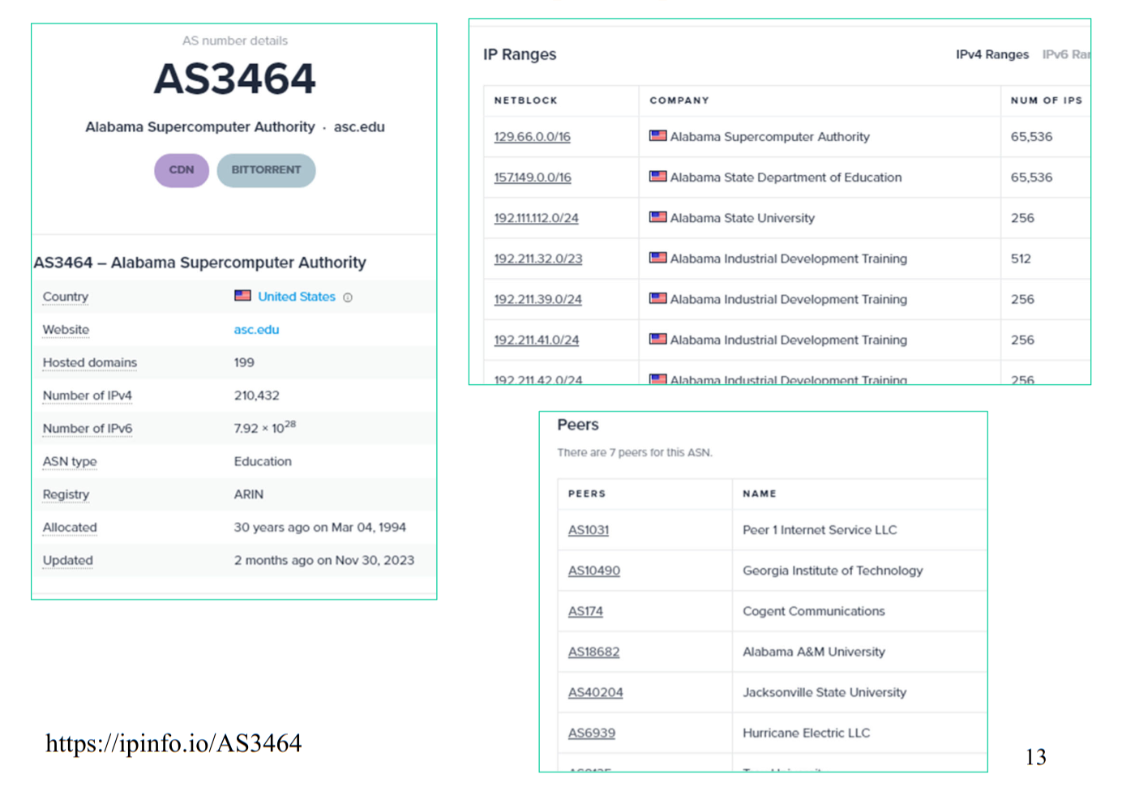Click the https://ipinfo.io/AS3464 URL text
Screen dimensions: 1135x791
click(173, 743)
